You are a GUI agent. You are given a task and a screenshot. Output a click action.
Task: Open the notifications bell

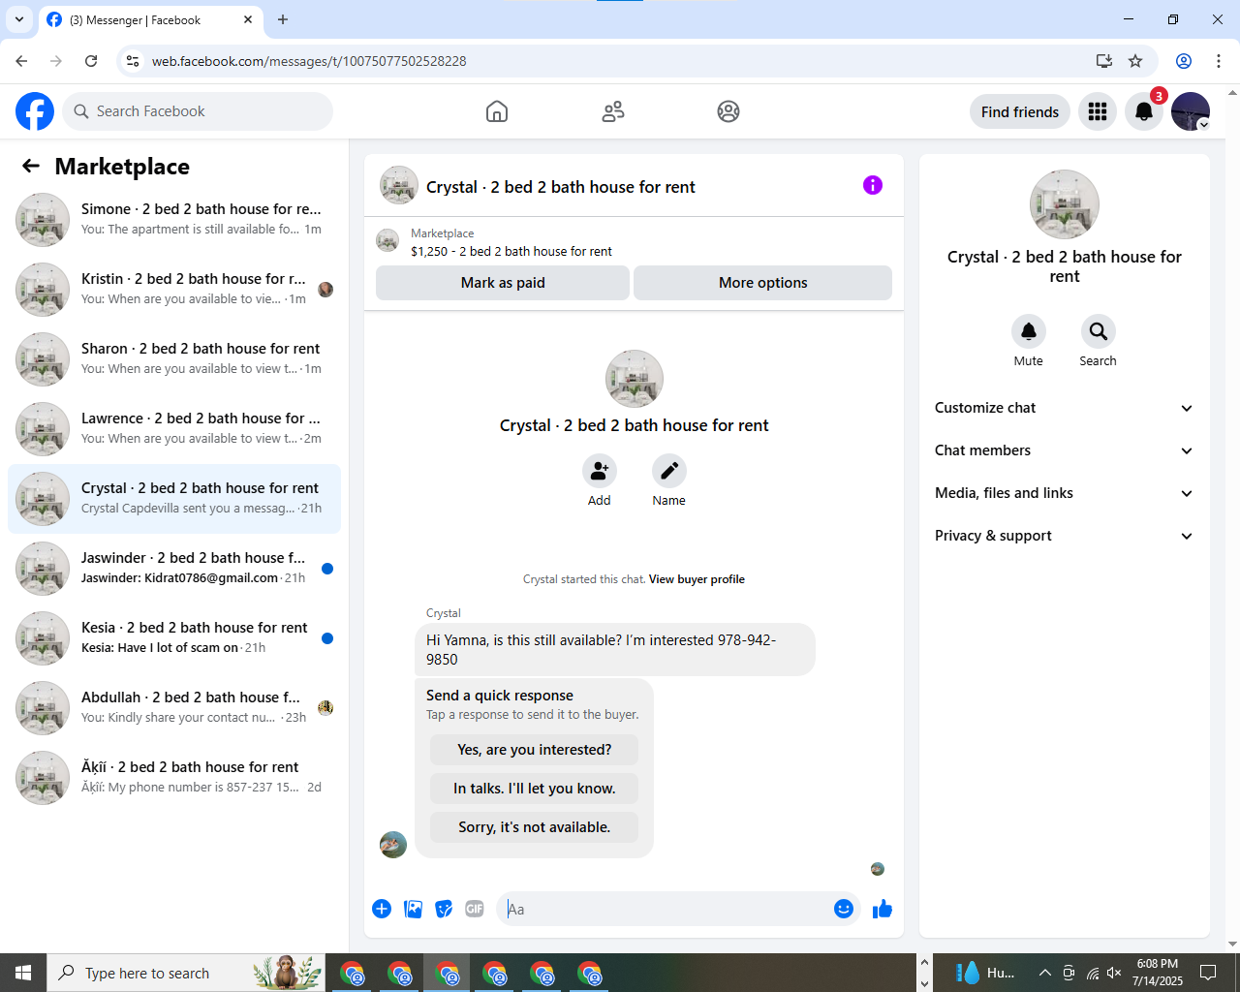(x=1144, y=111)
